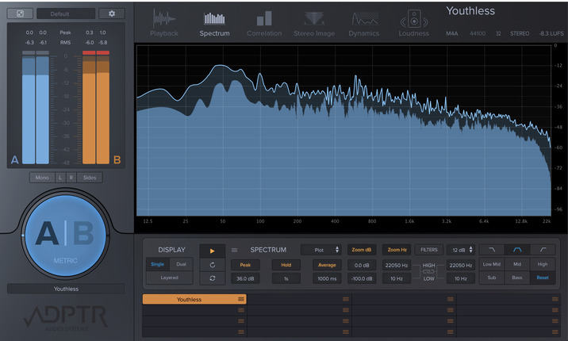Click the Sides monitoring button

tap(90, 178)
